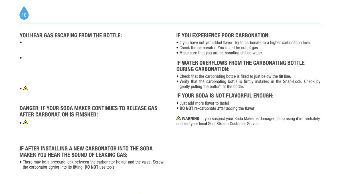Click the warning triangle under the DANGER heading

[25, 122]
